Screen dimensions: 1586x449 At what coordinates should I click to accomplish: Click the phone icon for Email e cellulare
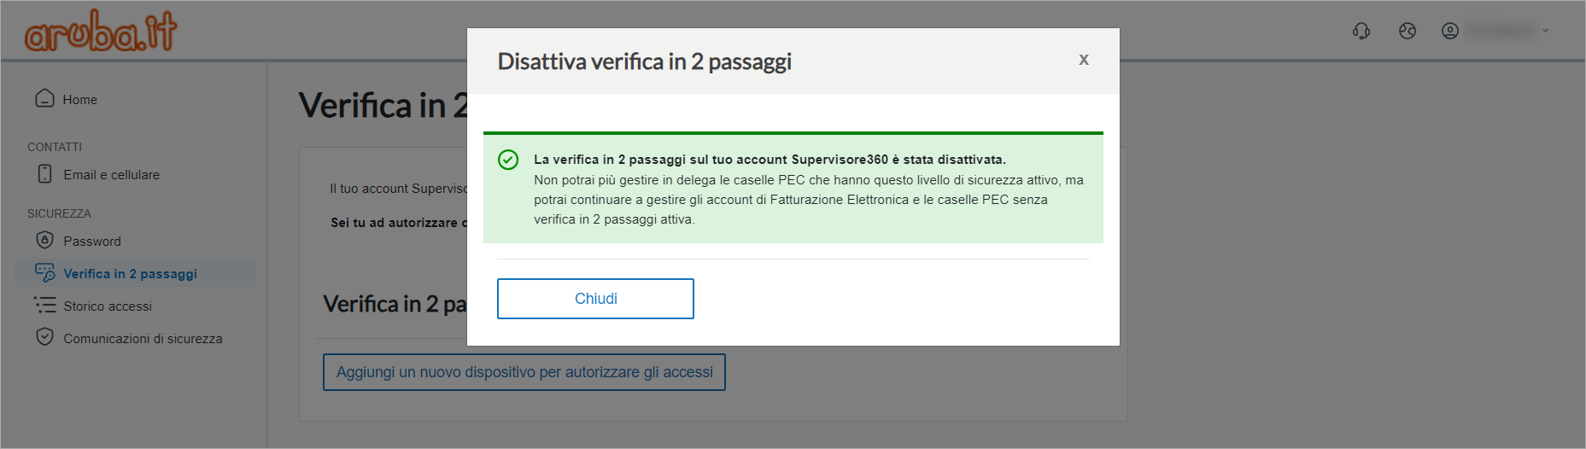[44, 173]
